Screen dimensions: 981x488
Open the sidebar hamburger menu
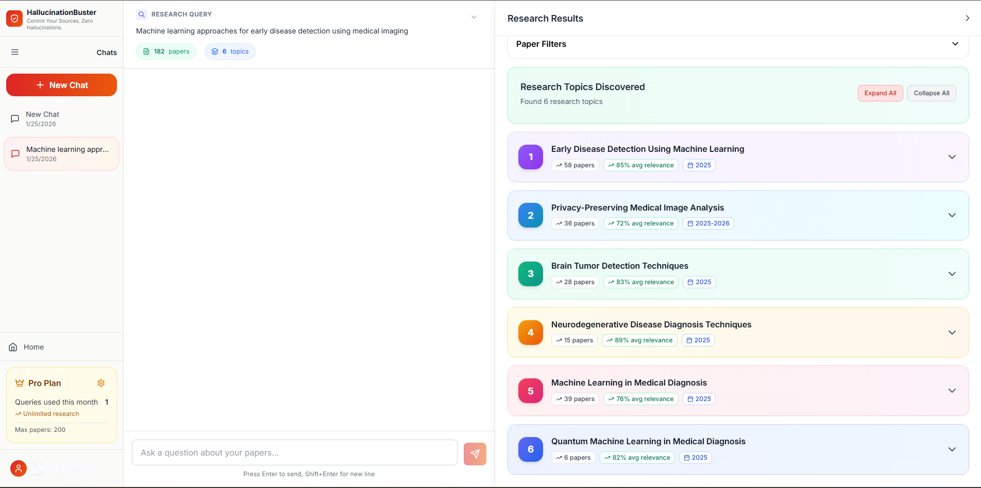15,52
